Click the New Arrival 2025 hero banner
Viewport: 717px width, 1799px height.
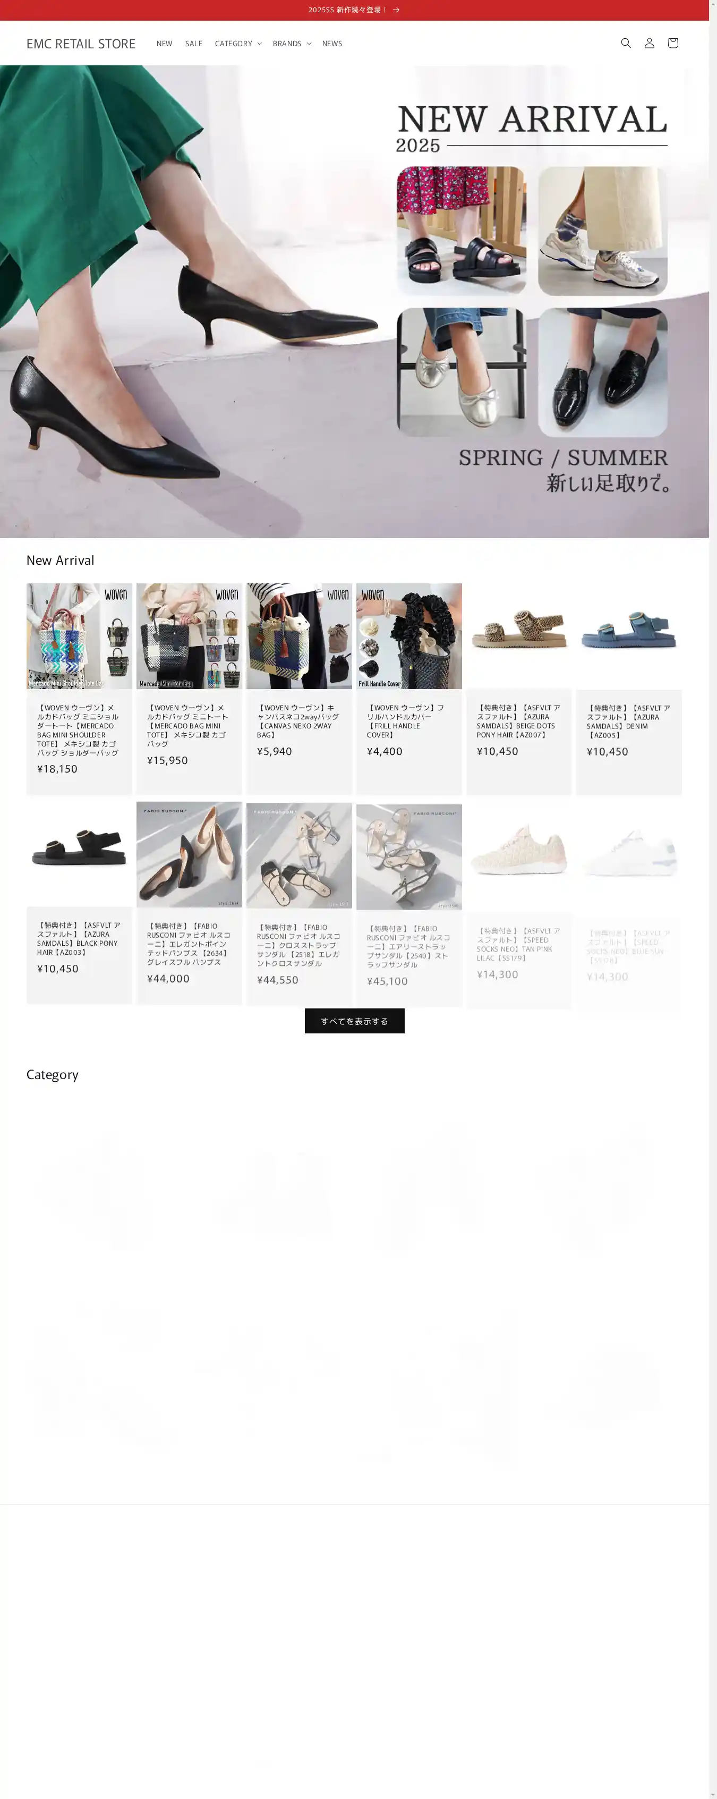pyautogui.click(x=354, y=302)
